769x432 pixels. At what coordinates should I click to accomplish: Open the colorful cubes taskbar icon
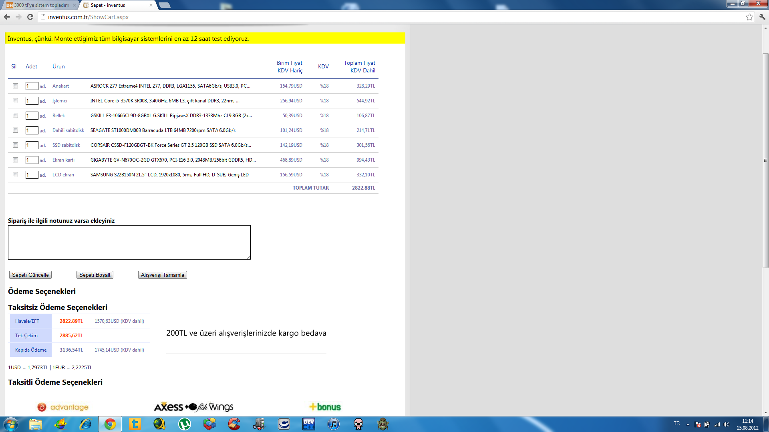(209, 424)
